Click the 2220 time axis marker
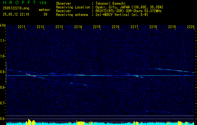The height and width of the screenshot is (125, 197). point(191,27)
